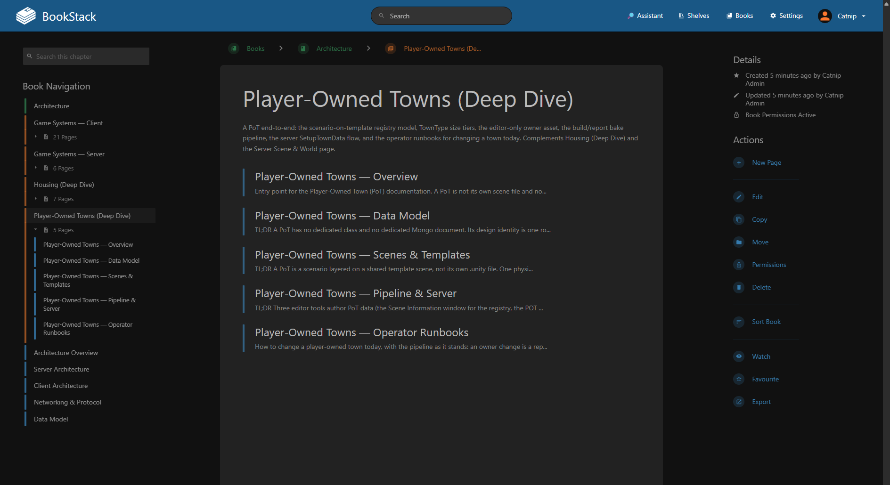Open Client Architecture page in sidebar

tap(61, 386)
